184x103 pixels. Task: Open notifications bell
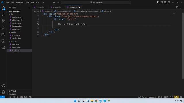[181, 97]
